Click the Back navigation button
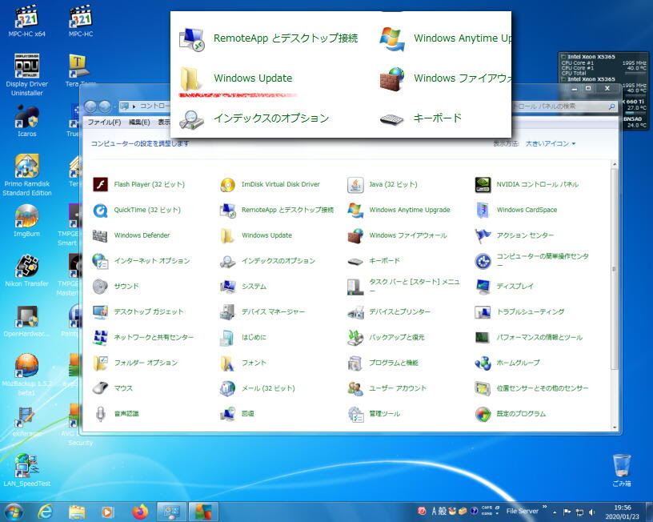Screen dimensions: 653x522 [90, 106]
